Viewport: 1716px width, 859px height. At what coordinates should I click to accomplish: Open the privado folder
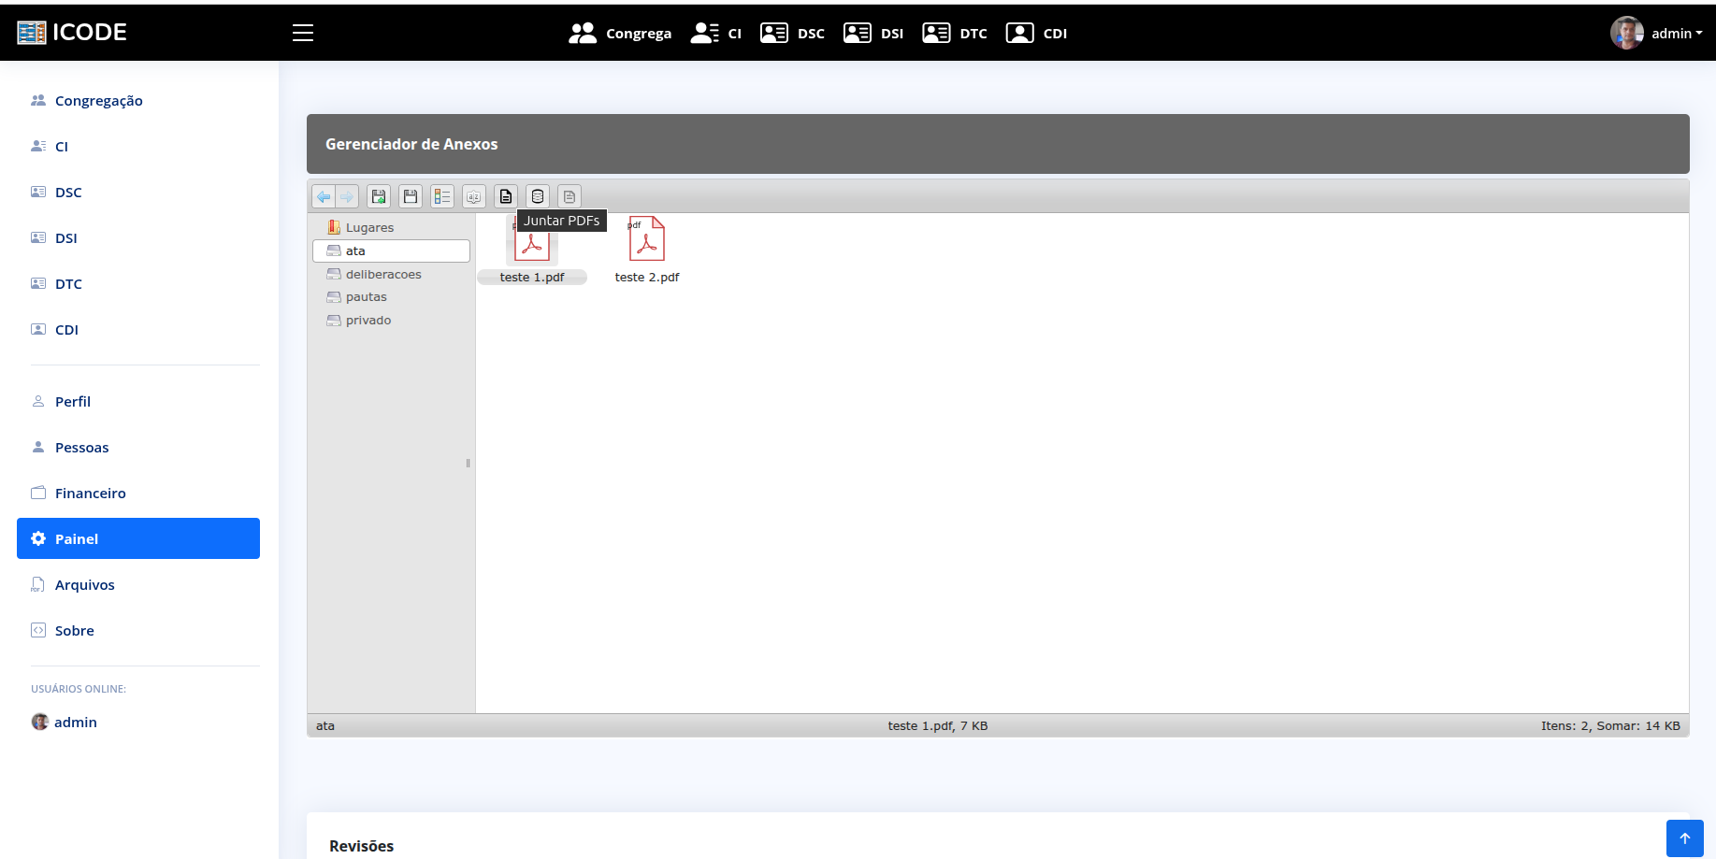368,321
